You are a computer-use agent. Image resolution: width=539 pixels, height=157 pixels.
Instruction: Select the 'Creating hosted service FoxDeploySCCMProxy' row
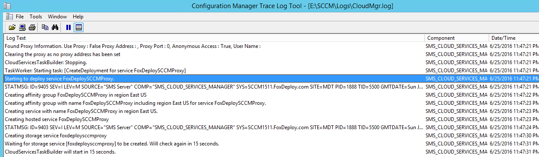click(270, 119)
